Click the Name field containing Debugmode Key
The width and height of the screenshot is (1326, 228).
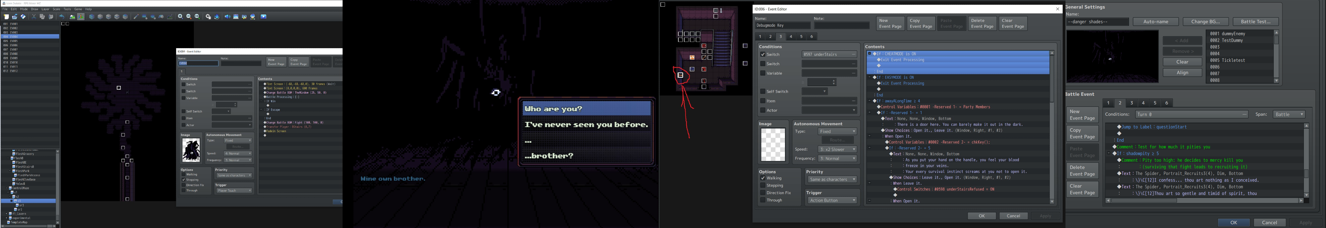[x=783, y=25]
